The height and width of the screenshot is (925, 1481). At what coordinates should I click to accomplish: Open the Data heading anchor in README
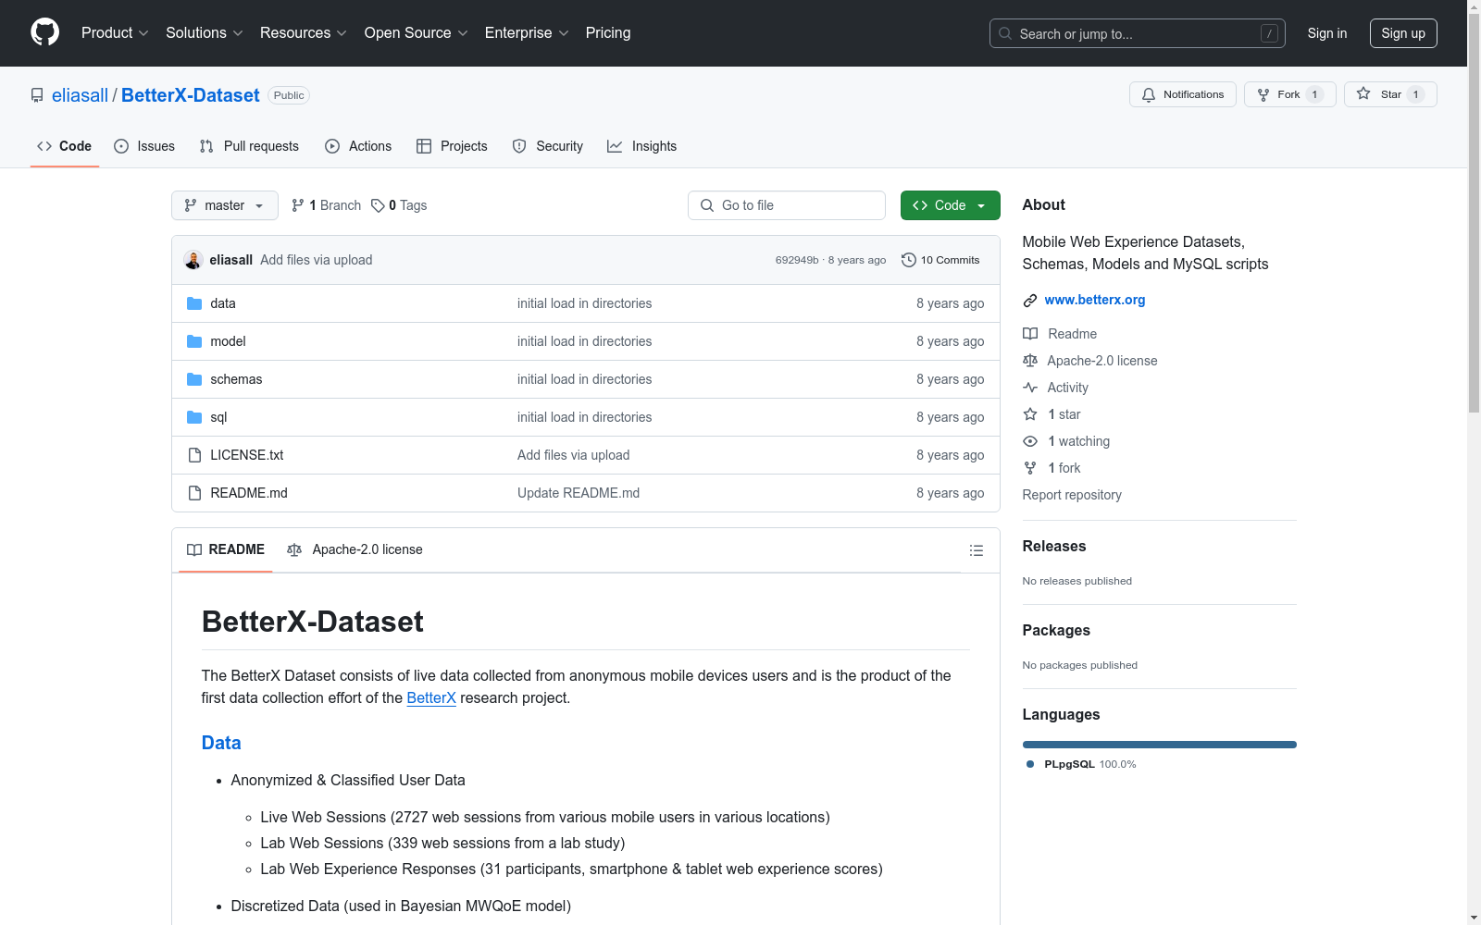(221, 743)
